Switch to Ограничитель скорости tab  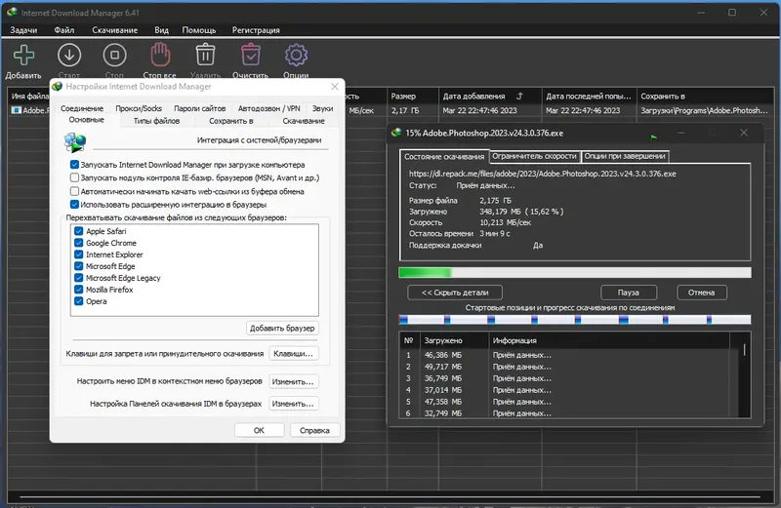tap(534, 156)
